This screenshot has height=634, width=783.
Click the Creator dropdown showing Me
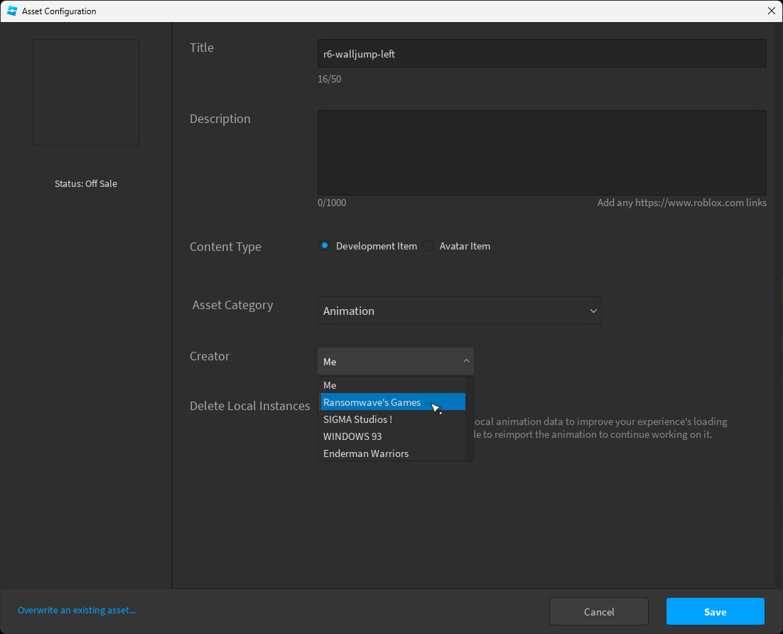click(396, 361)
